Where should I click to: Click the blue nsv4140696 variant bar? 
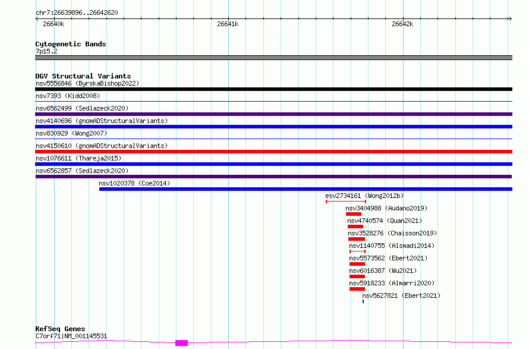pyautogui.click(x=273, y=127)
